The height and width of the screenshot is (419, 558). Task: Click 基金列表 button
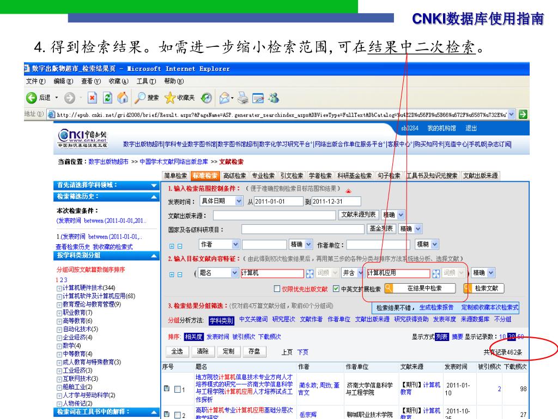381,229
